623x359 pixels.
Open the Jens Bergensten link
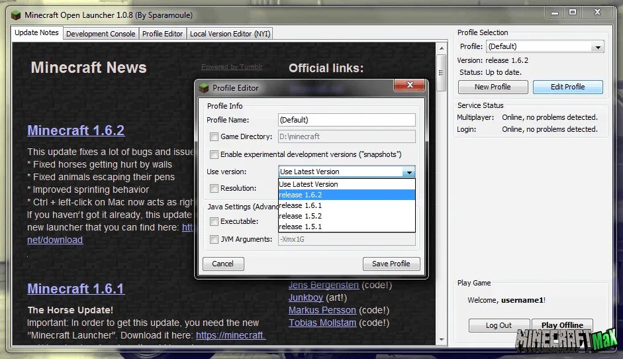coord(324,285)
